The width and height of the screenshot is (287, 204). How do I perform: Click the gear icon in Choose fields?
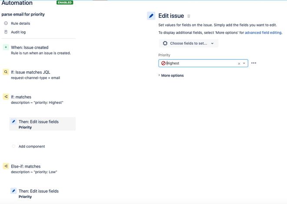[165, 43]
